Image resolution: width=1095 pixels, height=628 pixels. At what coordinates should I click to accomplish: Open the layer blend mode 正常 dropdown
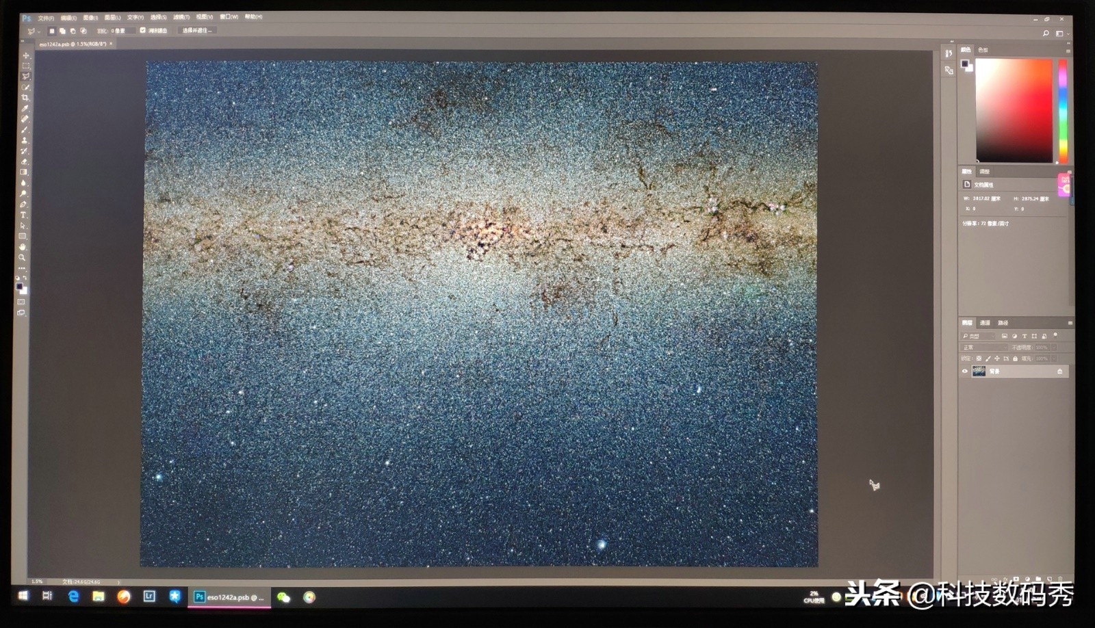[x=984, y=348]
